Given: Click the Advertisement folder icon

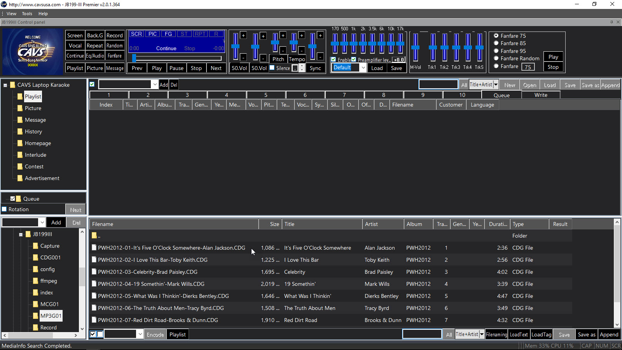Looking at the screenshot, I should click(x=20, y=178).
